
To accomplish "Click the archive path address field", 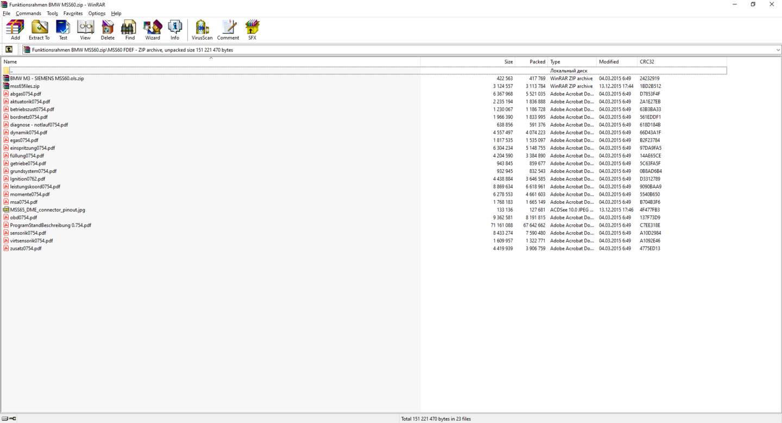I will click(x=402, y=50).
